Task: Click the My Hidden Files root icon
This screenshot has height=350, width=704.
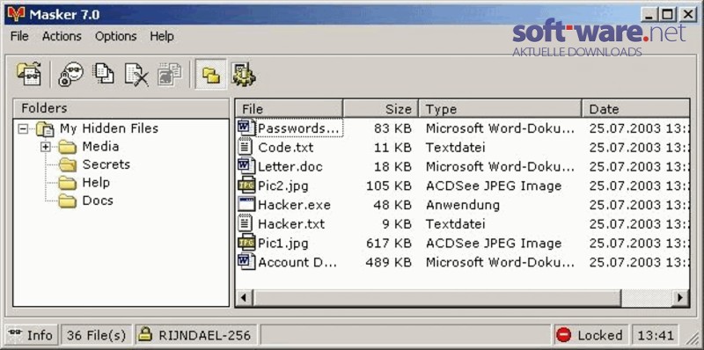Action: [46, 128]
